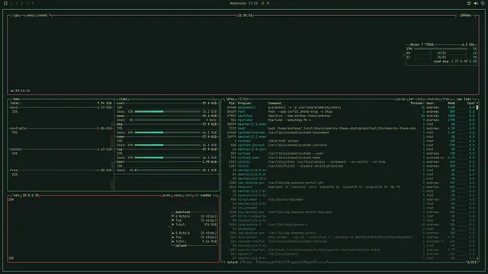Select the bash process row

(351, 129)
